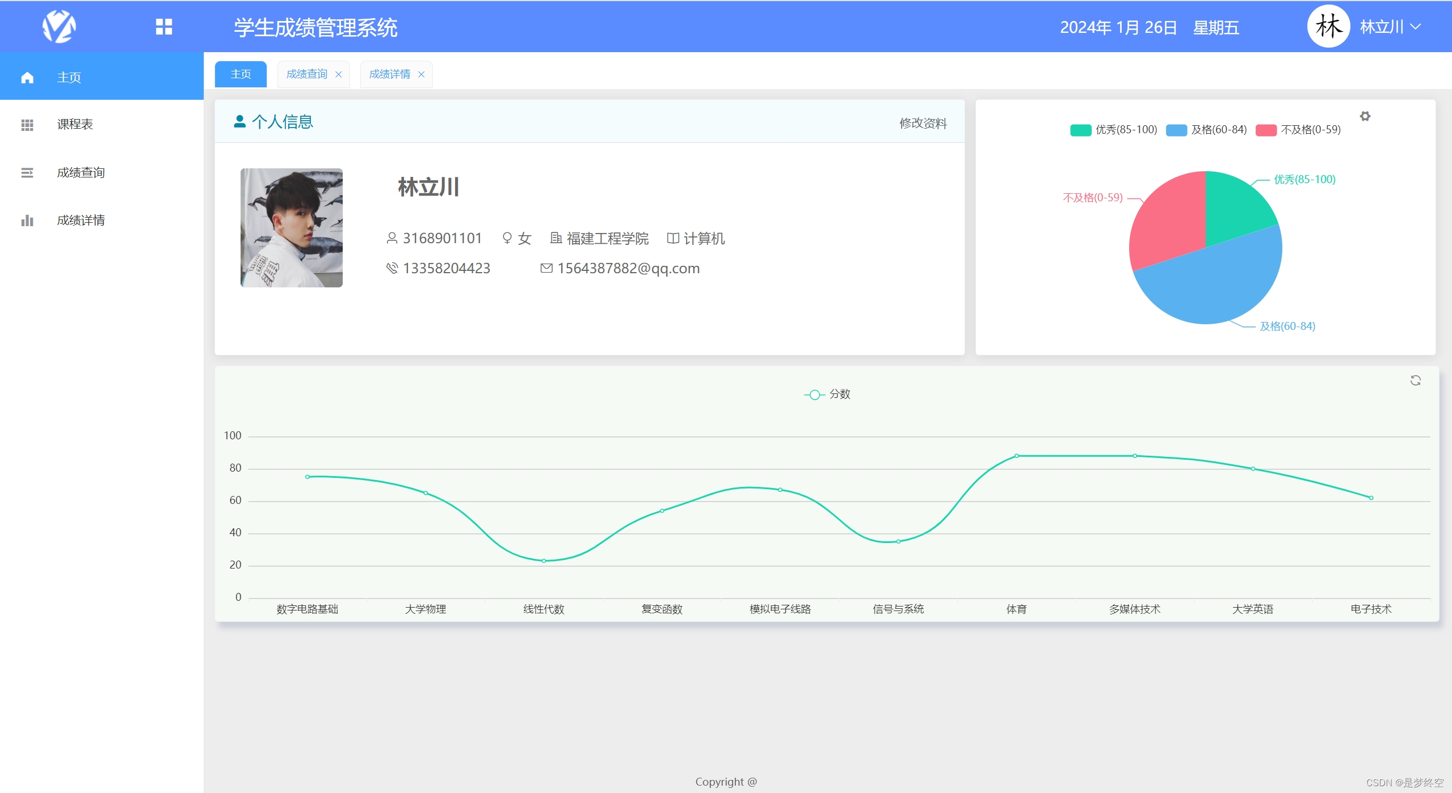1452x793 pixels.
Task: Click the home icon in sidebar
Action: coord(27,78)
